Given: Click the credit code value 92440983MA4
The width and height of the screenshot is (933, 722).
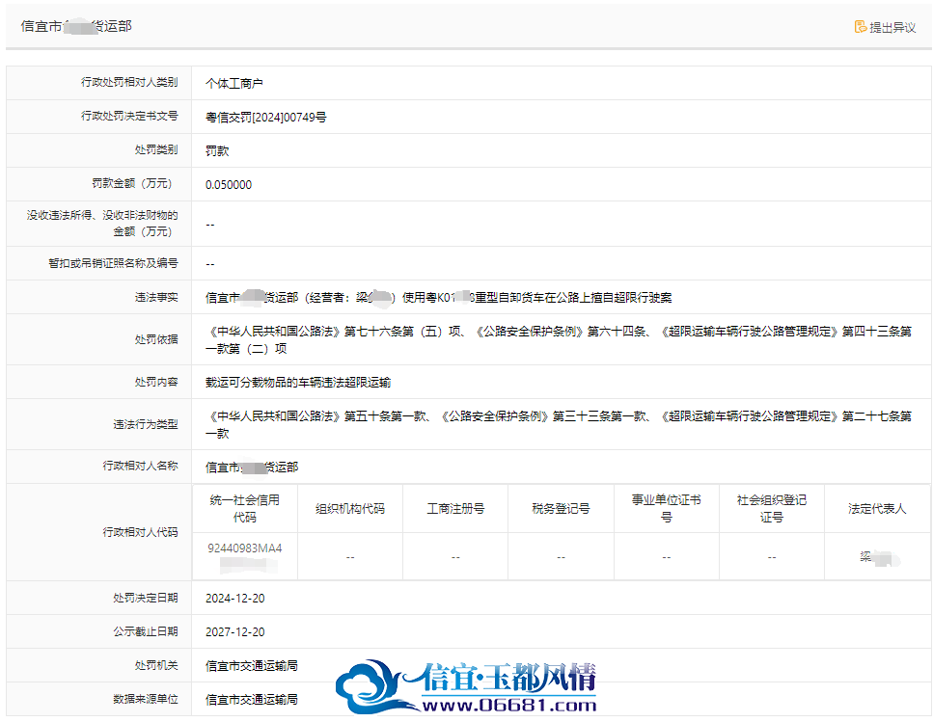Looking at the screenshot, I should pos(244,548).
